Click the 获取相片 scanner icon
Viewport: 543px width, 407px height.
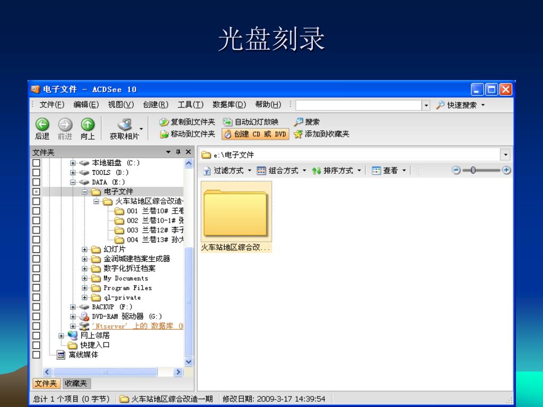[125, 124]
